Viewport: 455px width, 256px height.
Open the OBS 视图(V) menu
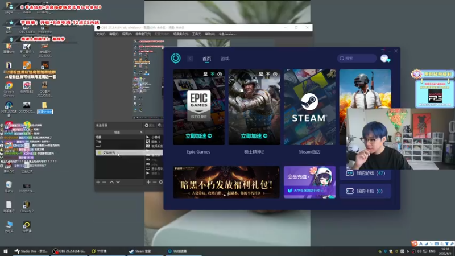127,34
